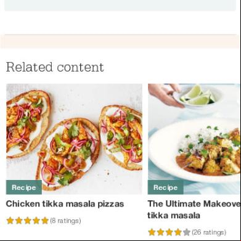Click the Related content heading
This screenshot has height=241, width=241.
point(55,67)
